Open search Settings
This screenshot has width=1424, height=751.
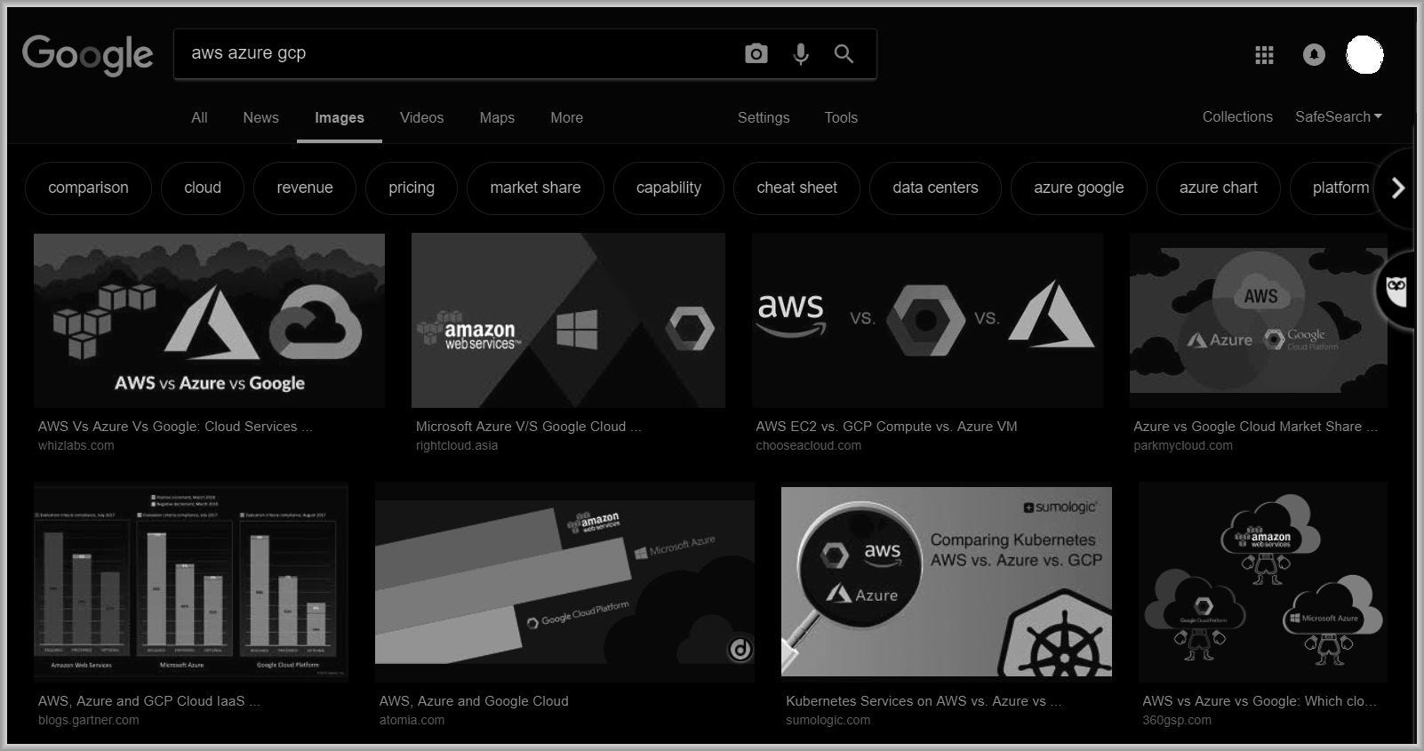(764, 117)
